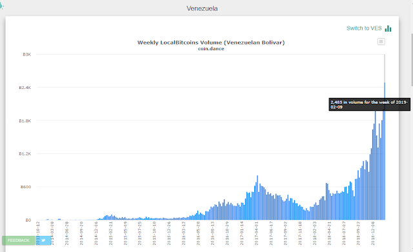Image resolution: width=413 pixels, height=252 pixels.
Task: Click the 2018-04-21 x-axis date label
Action: 329,233
